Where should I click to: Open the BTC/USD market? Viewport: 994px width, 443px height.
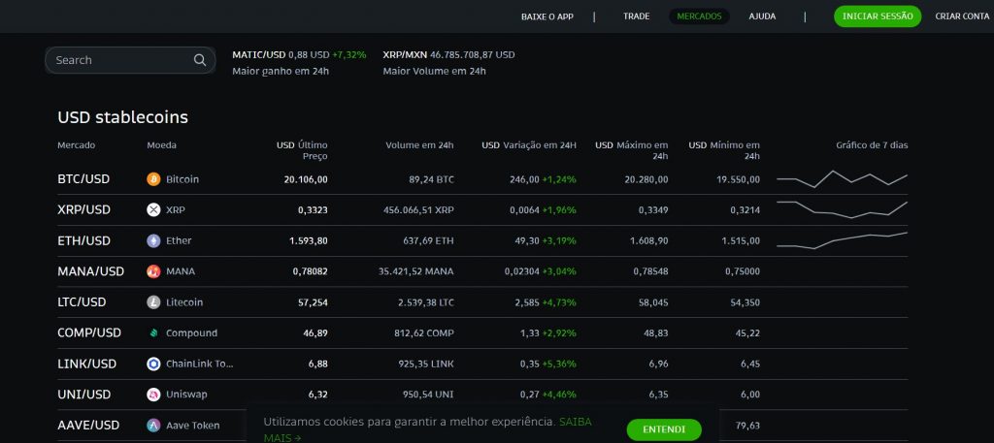tap(83, 179)
